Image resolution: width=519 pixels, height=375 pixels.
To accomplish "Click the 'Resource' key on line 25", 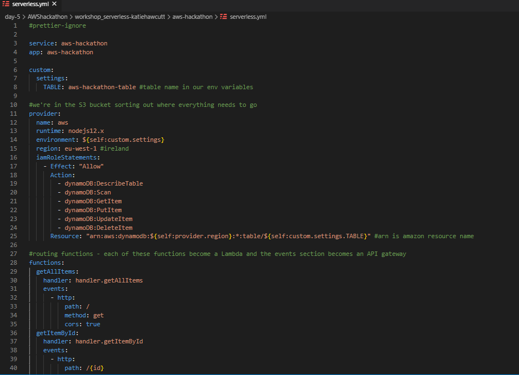I will pos(64,237).
